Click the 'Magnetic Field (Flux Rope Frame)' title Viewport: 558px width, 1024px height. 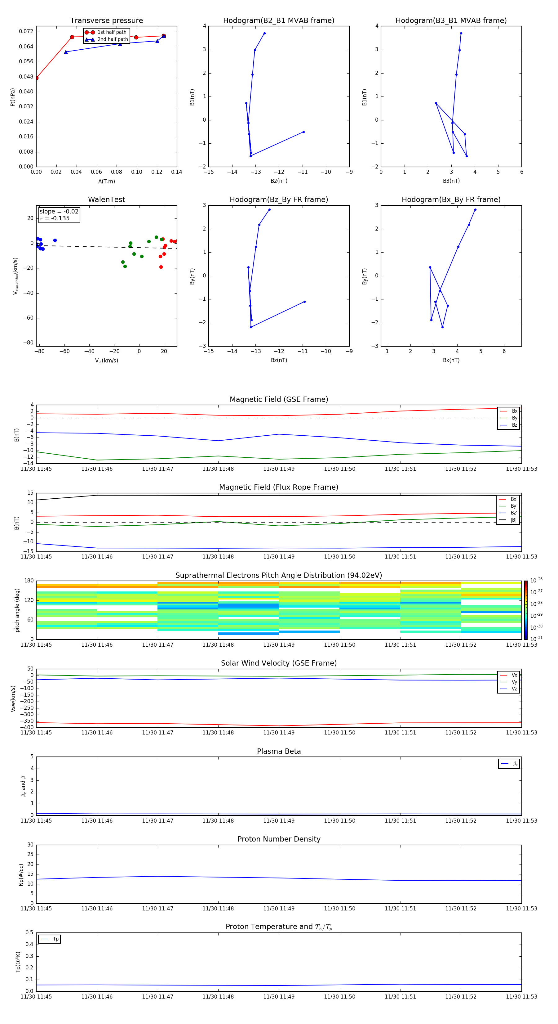(279, 487)
